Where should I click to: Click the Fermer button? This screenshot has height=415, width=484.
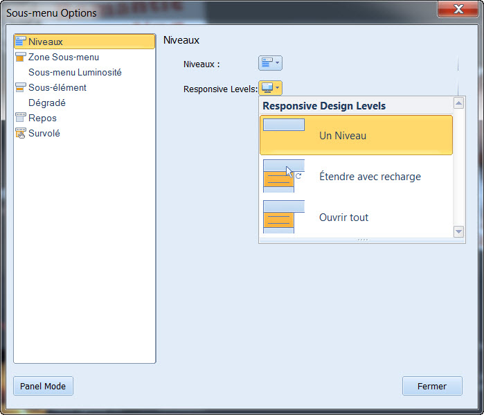click(432, 386)
